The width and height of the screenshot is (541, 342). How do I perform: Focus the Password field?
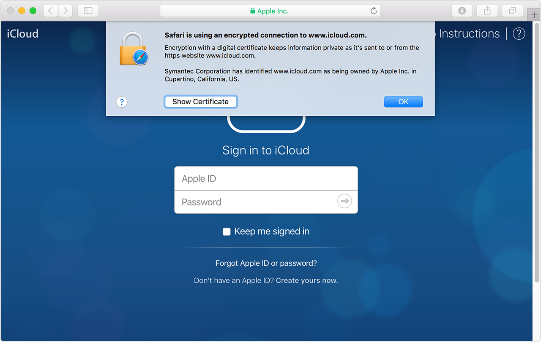[x=266, y=202]
